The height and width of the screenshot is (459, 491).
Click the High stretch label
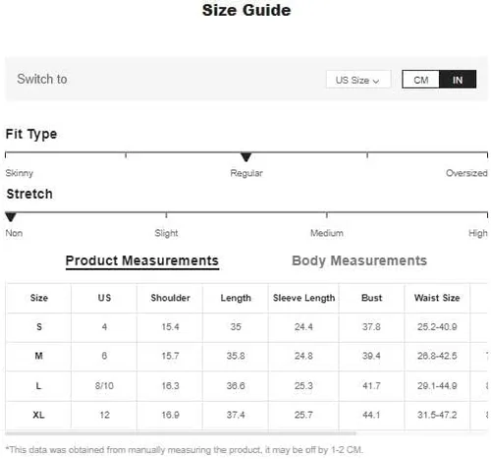point(478,234)
